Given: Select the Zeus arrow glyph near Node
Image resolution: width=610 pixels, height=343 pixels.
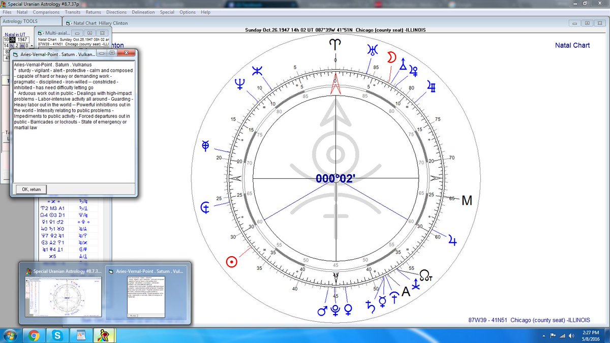Looking at the screenshot, I should 416,286.
